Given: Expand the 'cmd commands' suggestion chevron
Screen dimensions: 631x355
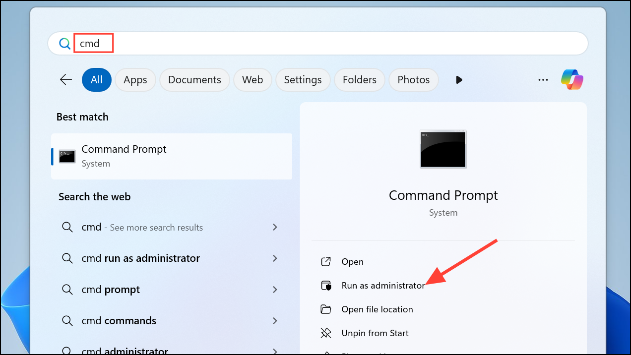Looking at the screenshot, I should (x=275, y=321).
